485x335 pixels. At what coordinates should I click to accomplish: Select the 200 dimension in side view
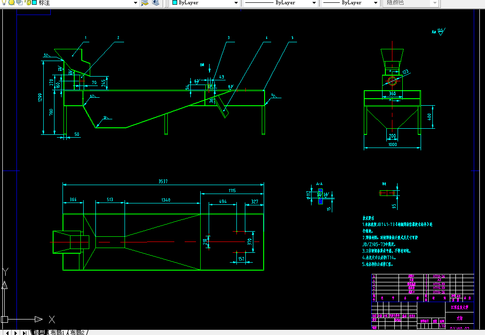tap(392, 136)
